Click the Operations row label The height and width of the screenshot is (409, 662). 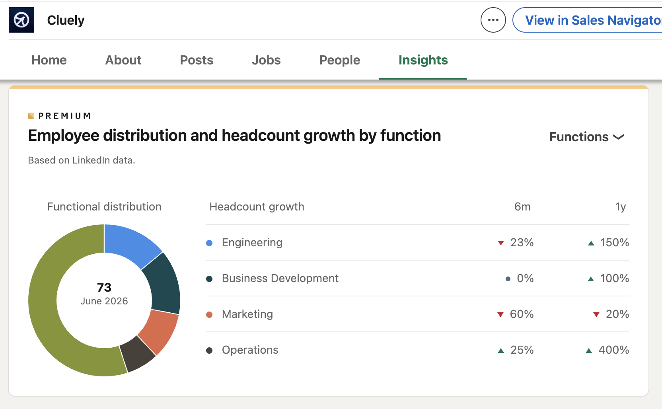[250, 350]
